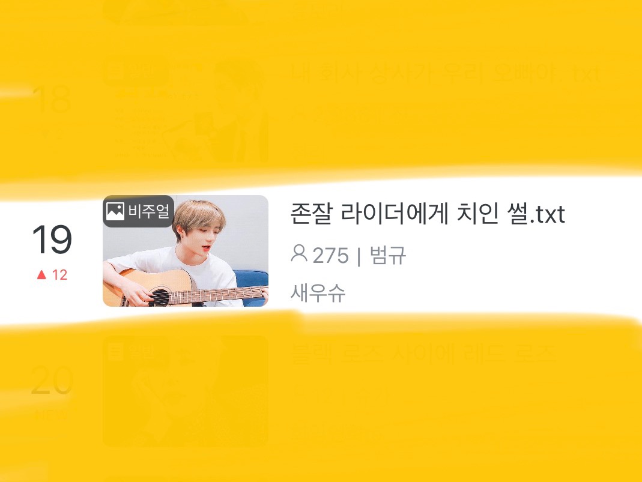Click the 비주얼 badge label text
This screenshot has width=642, height=482.
(x=148, y=211)
